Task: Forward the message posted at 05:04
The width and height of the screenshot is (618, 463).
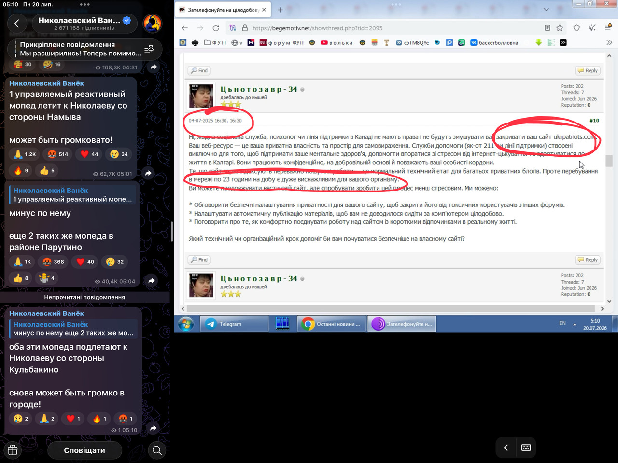Action: 151,281
